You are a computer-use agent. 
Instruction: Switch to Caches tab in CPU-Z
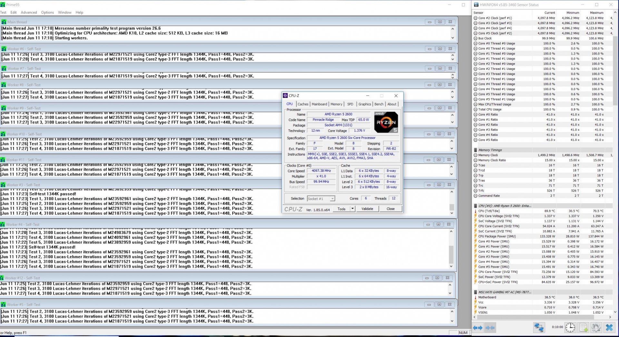(x=303, y=104)
